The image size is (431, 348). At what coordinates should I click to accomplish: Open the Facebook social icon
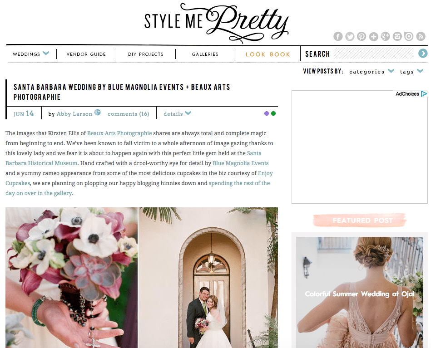338,36
